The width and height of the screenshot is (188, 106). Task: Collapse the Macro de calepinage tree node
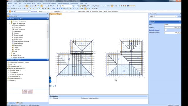point(10,23)
